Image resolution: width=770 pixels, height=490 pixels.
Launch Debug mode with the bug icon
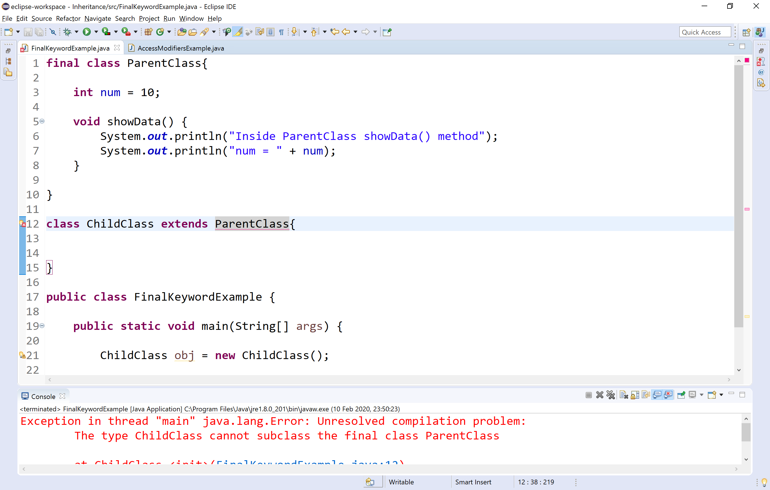(x=68, y=31)
